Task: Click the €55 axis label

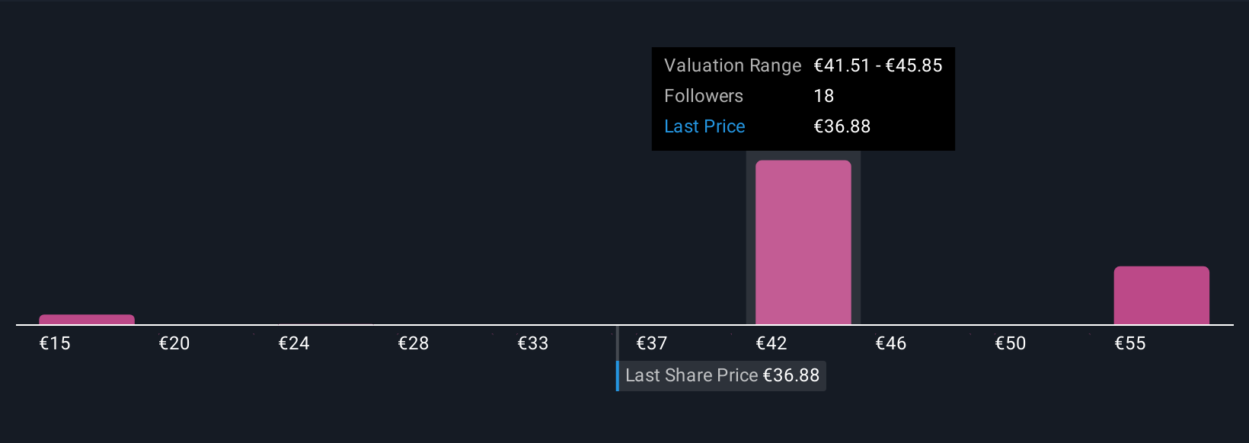Action: click(x=1130, y=343)
